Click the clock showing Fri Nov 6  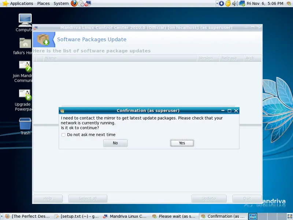pos(264,3)
